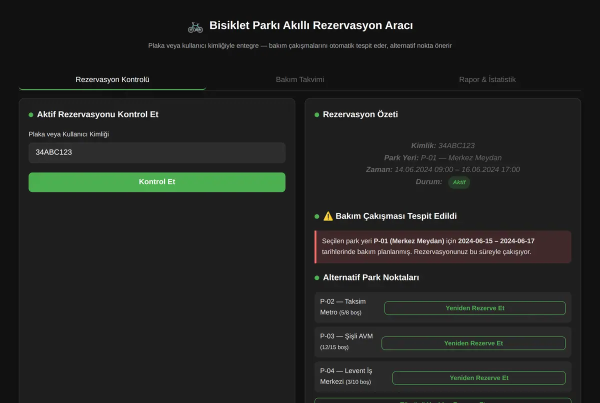Click the Zaman 14.06.2024 09:00 line
This screenshot has height=403, width=600.
(443, 169)
